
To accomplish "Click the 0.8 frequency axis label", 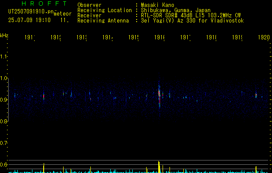I will [3, 122].
